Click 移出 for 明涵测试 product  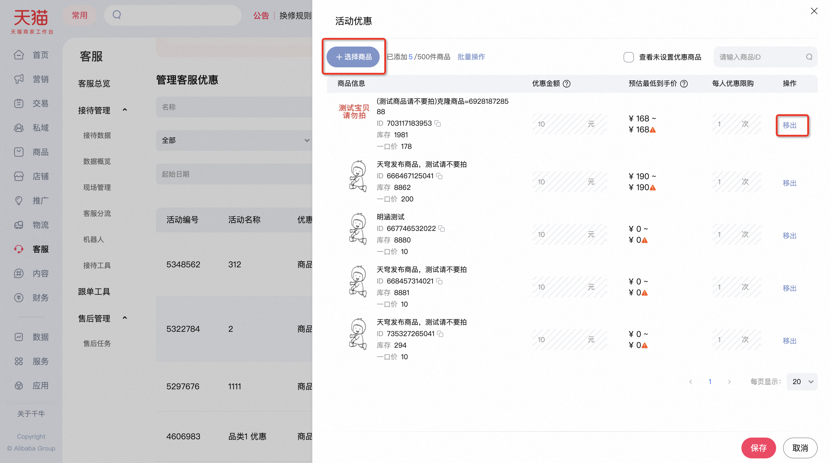(789, 236)
